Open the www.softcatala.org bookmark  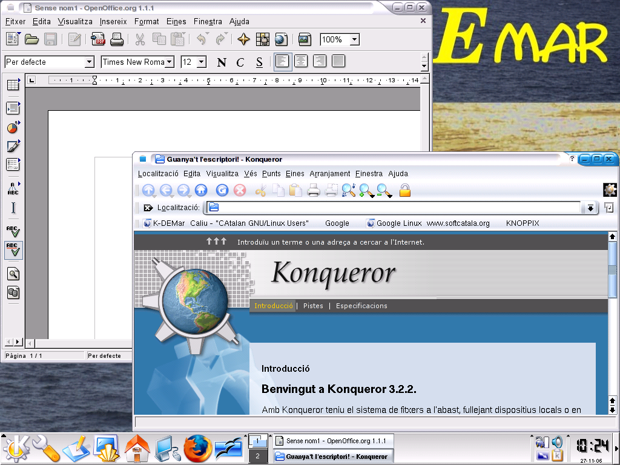[x=458, y=223]
